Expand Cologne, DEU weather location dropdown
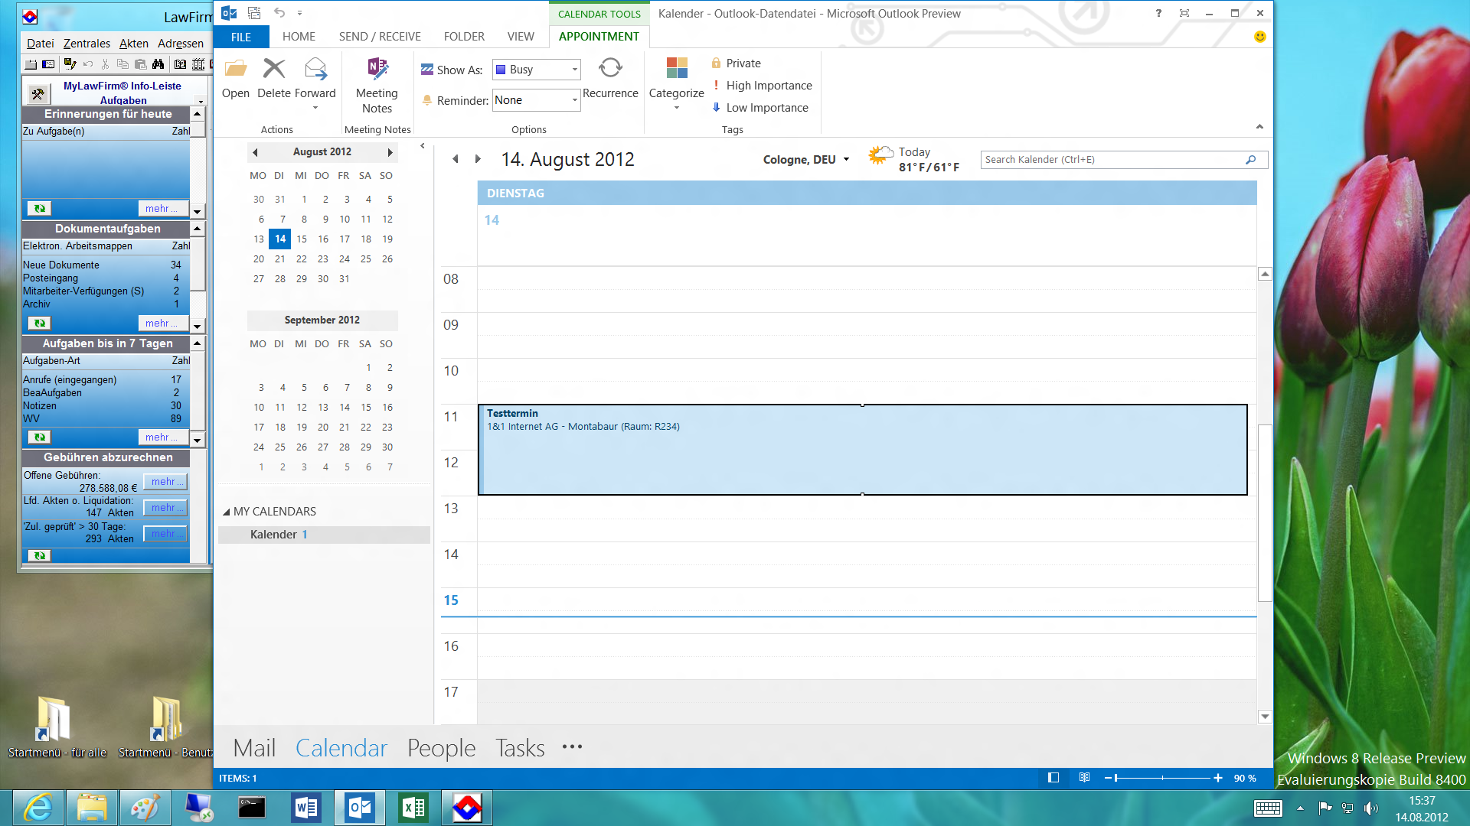This screenshot has width=1470, height=826. point(846,160)
